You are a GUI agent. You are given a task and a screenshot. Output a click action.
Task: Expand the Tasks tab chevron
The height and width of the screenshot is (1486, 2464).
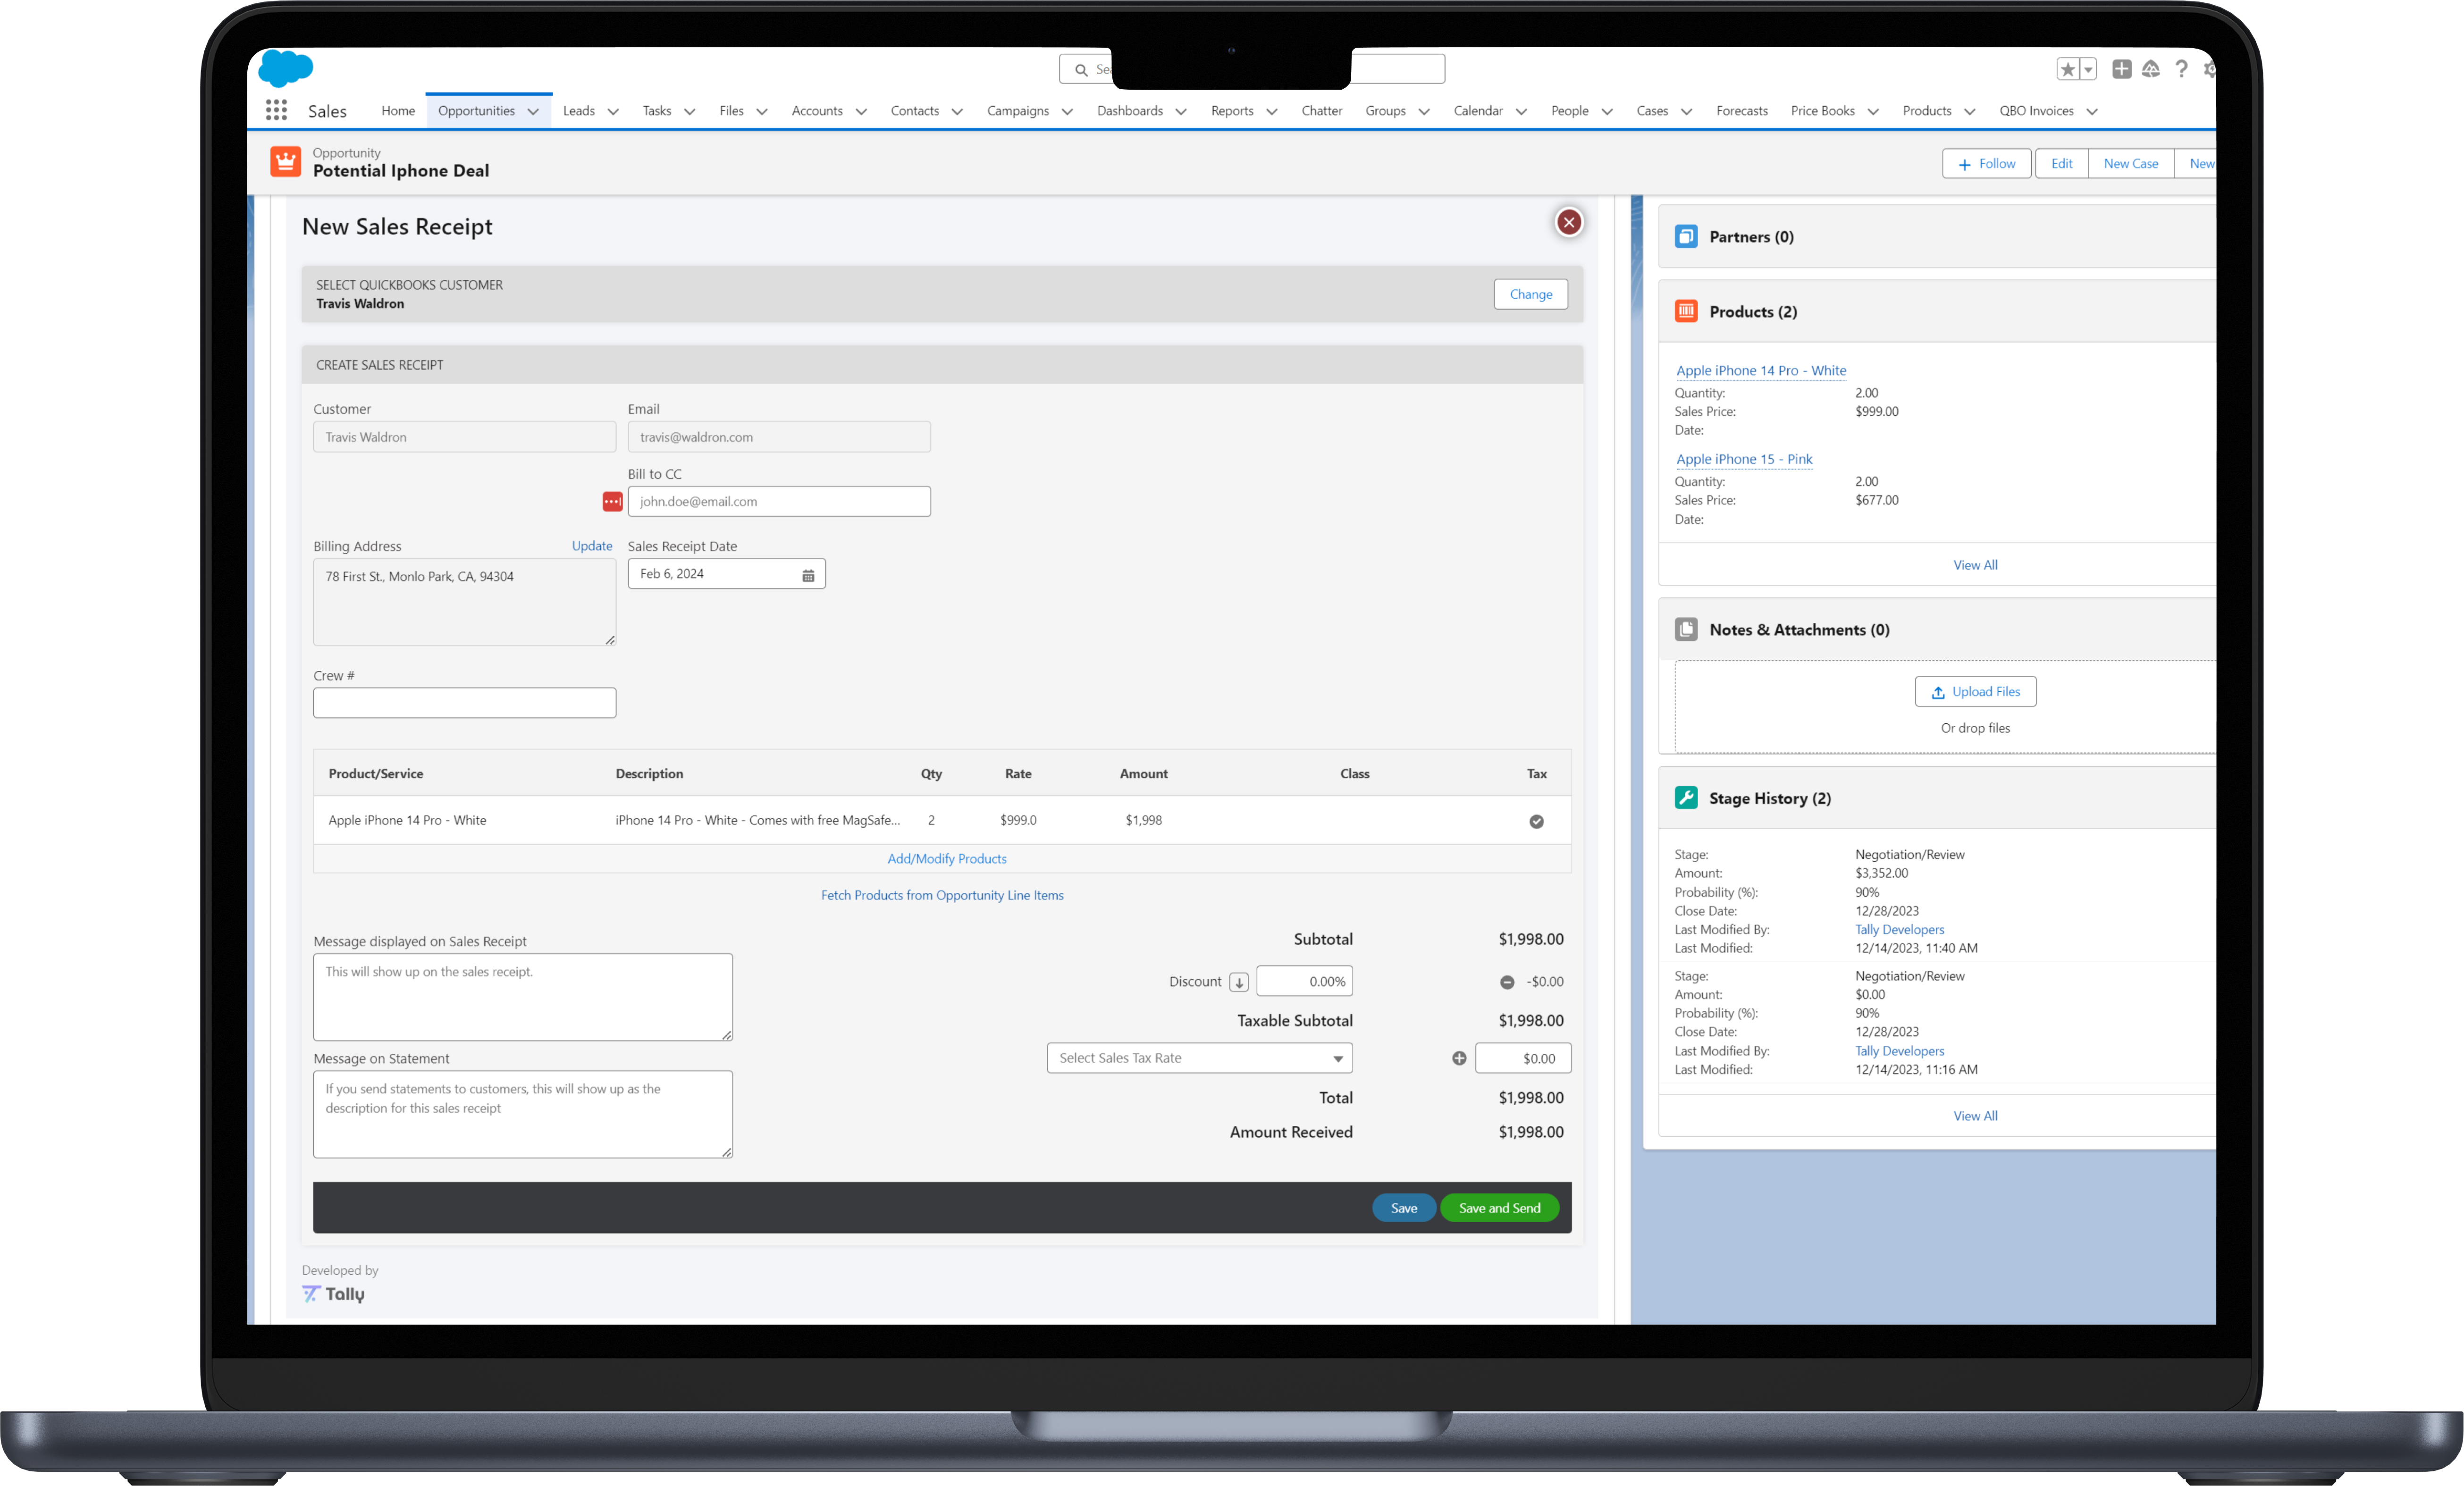click(689, 111)
